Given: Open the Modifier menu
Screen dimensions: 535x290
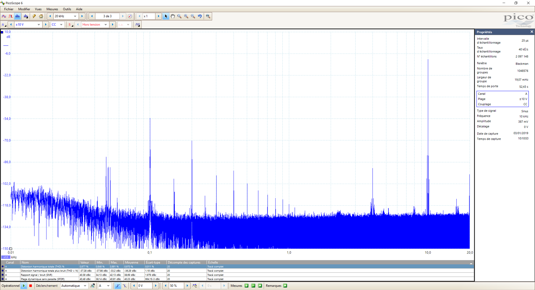Looking at the screenshot, I should point(24,9).
